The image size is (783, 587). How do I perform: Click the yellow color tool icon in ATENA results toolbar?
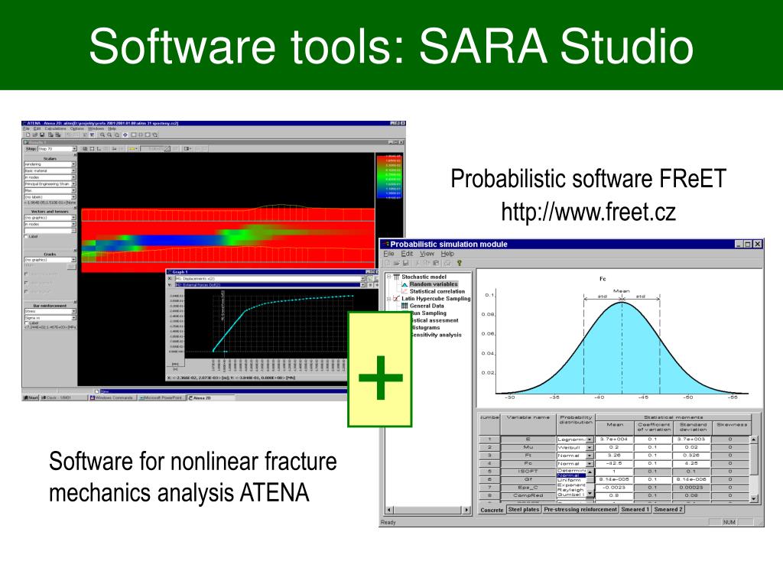(x=132, y=149)
